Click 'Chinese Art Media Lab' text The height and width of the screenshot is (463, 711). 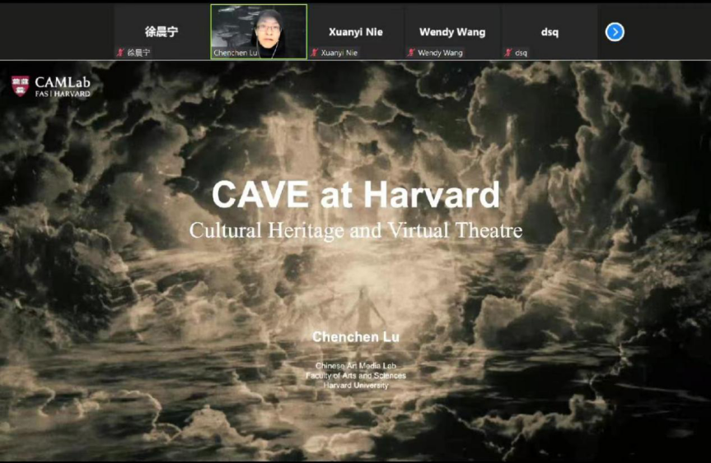tap(356, 366)
